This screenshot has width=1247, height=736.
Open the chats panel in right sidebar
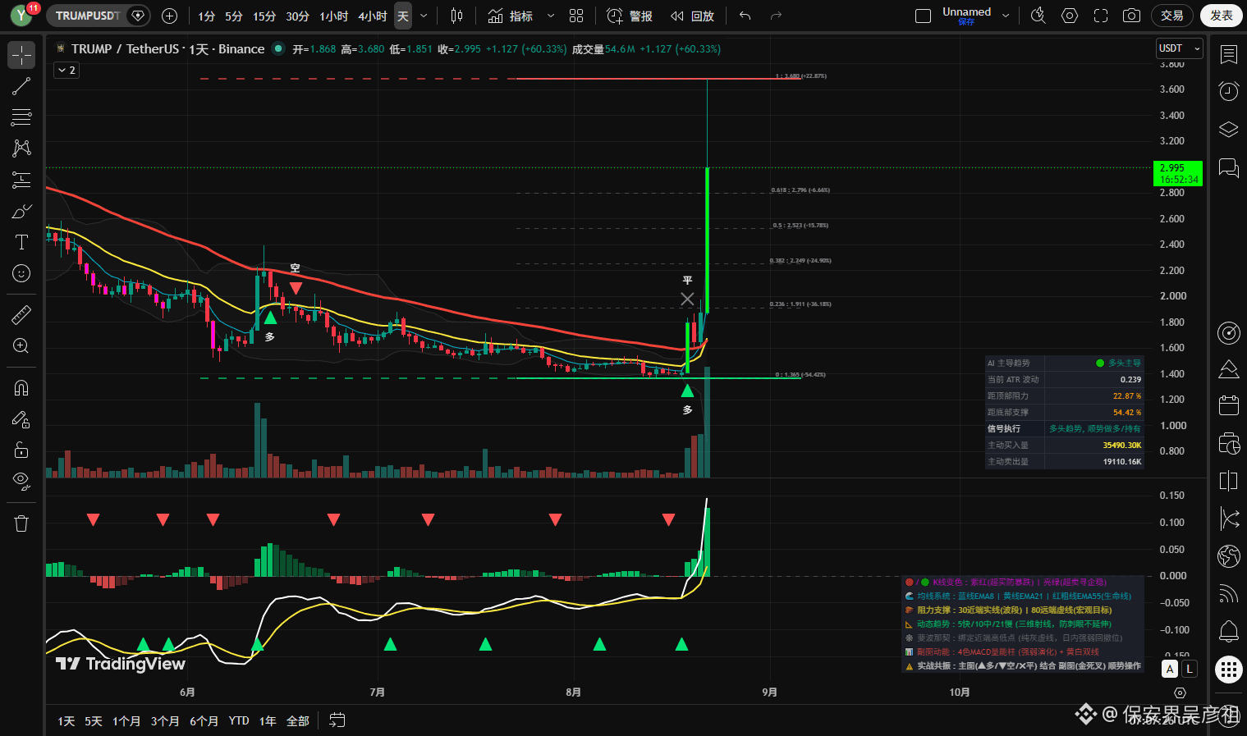coord(1229,168)
